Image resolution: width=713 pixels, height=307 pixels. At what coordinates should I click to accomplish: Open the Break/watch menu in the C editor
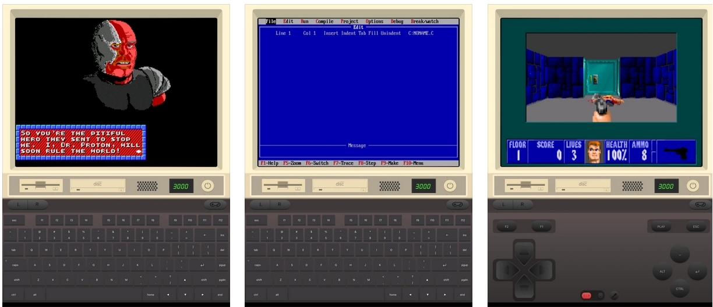point(425,22)
